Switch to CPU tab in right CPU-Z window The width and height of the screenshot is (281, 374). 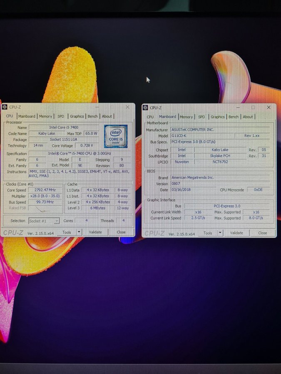pyautogui.click(x=150, y=117)
